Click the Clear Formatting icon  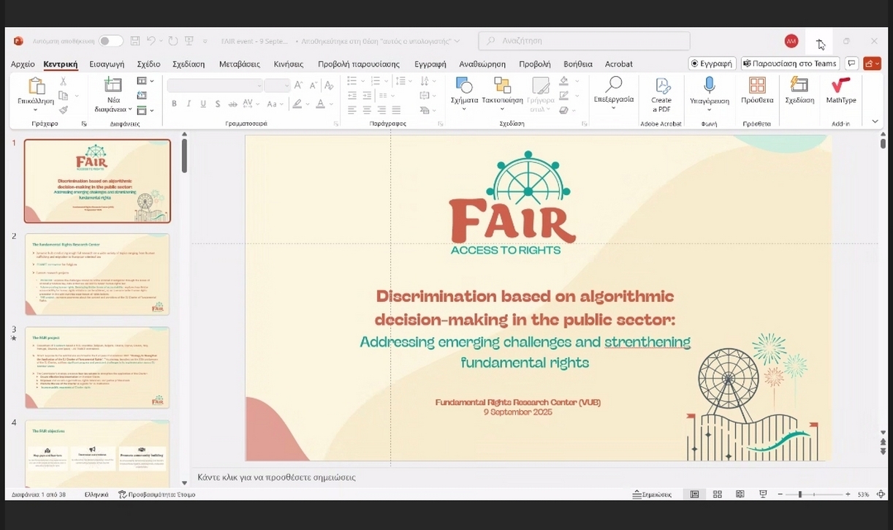pyautogui.click(x=329, y=86)
